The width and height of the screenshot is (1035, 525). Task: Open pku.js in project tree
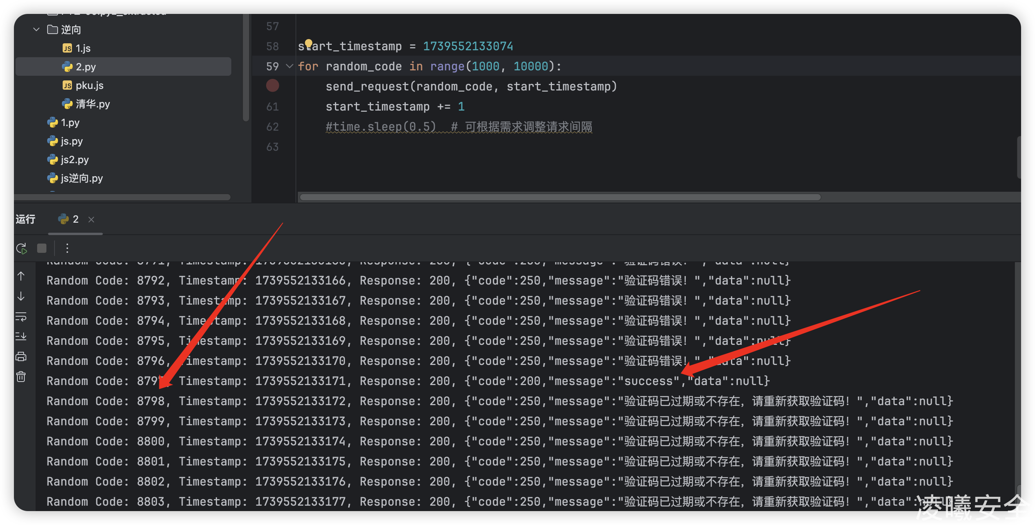coord(89,85)
